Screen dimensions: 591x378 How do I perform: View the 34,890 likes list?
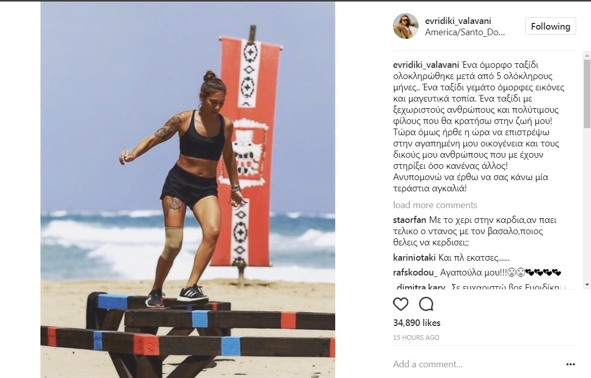[416, 323]
